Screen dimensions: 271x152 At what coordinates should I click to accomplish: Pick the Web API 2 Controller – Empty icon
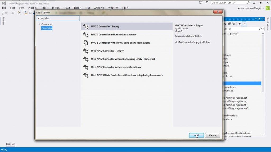coord(85,51)
